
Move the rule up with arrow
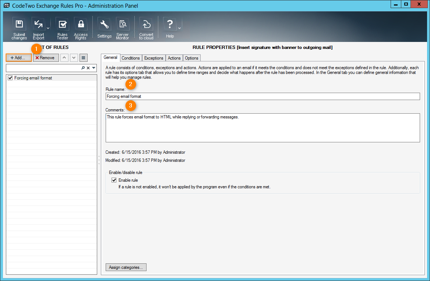64,58
